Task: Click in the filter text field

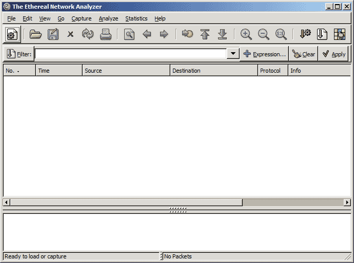Action: (131, 54)
